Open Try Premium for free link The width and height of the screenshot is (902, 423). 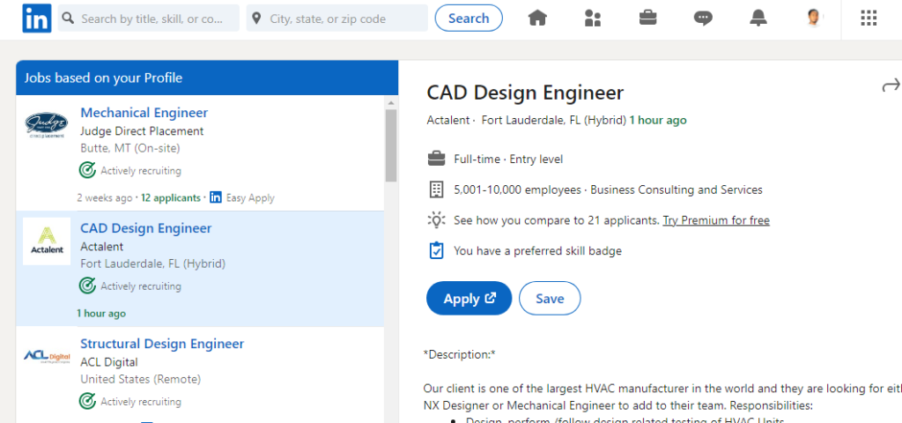pos(716,219)
